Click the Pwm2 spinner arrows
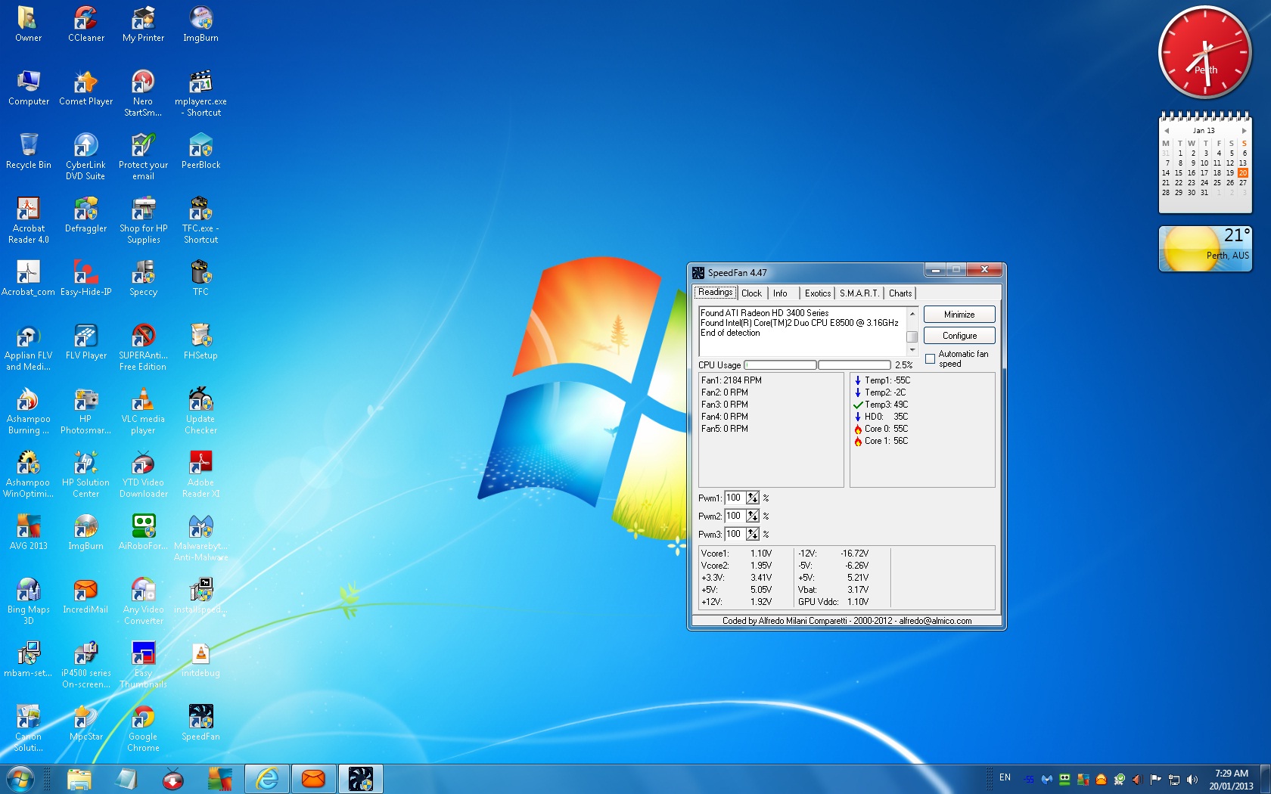The width and height of the screenshot is (1271, 794). click(x=752, y=516)
